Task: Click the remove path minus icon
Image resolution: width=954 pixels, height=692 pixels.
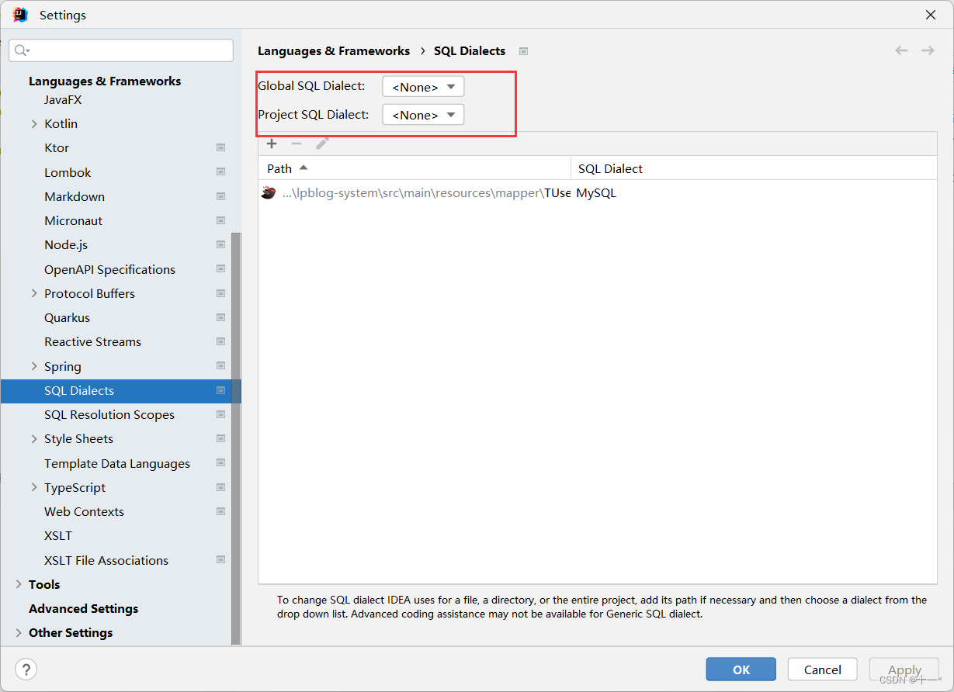Action: [x=297, y=144]
